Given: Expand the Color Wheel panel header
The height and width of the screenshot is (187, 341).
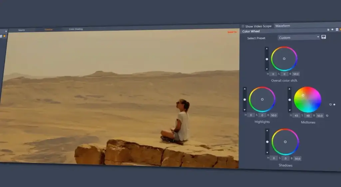Looking at the screenshot, I should point(251,32).
